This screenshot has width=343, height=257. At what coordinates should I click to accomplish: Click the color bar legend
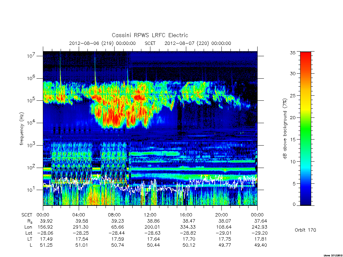[305, 128]
